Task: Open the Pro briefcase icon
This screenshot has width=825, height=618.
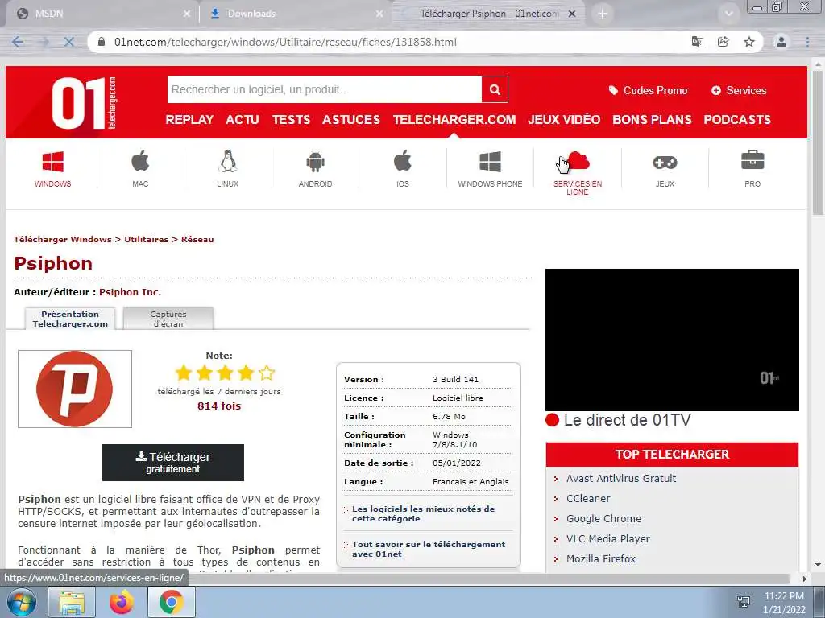Action: point(752,160)
